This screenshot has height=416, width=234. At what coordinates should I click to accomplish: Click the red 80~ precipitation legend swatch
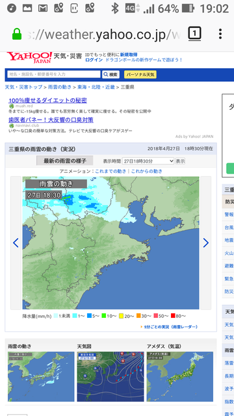(x=174, y=316)
